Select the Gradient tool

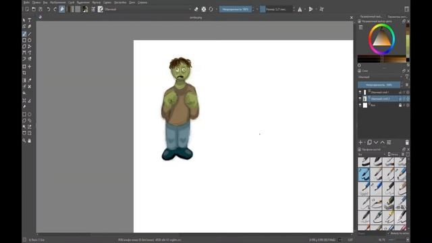click(x=24, y=80)
